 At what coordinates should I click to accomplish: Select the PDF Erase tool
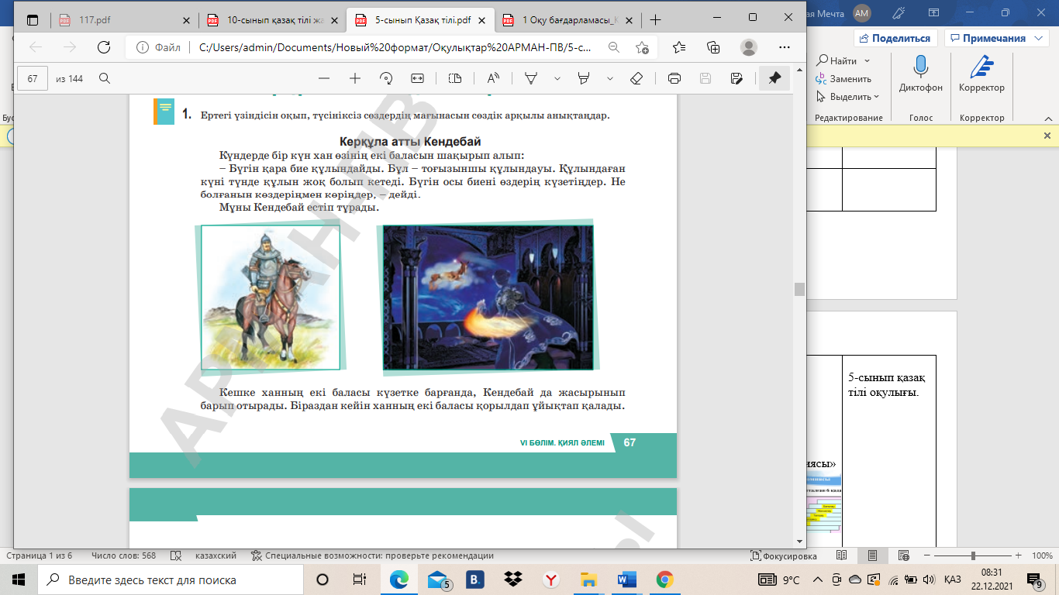click(636, 78)
